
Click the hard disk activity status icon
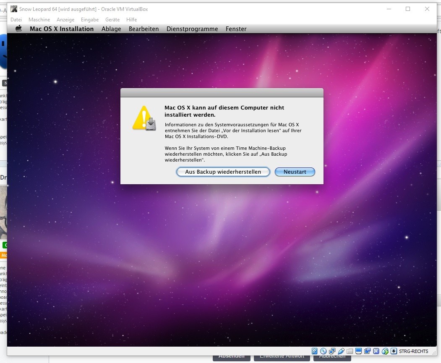(314, 351)
